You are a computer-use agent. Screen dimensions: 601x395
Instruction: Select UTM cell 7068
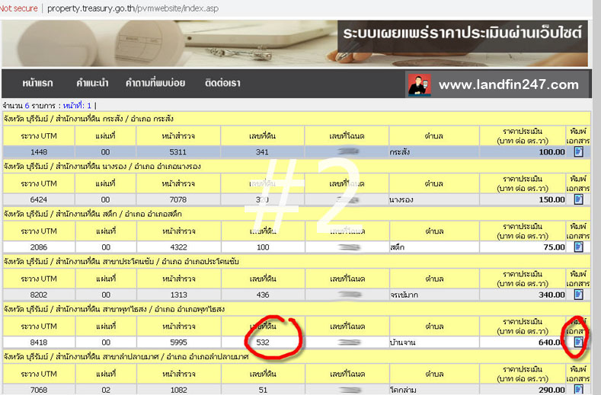(39, 389)
